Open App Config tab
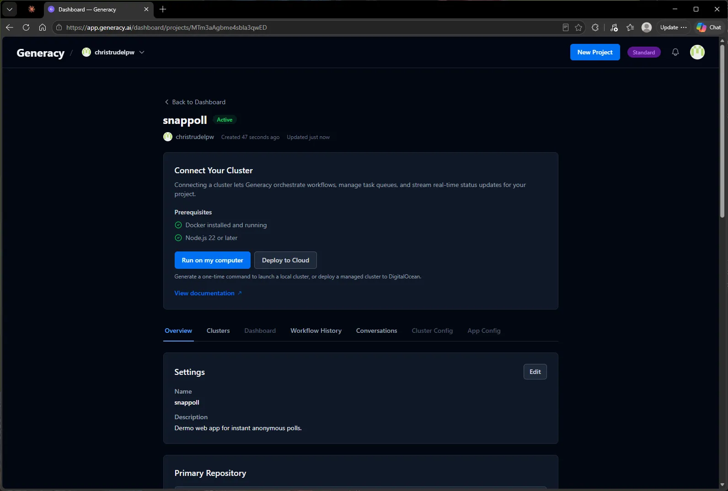The width and height of the screenshot is (728, 491). click(x=484, y=331)
